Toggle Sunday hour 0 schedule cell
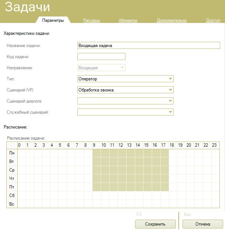 point(21,204)
